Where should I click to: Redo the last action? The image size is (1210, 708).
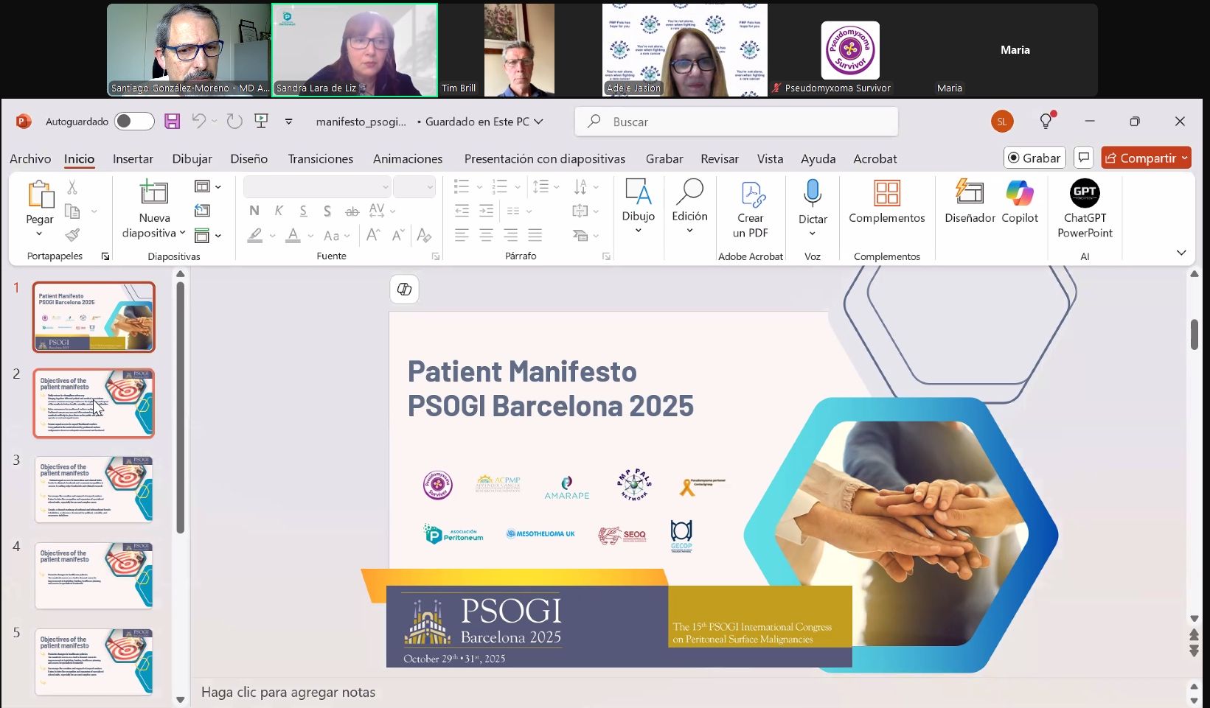[234, 122]
